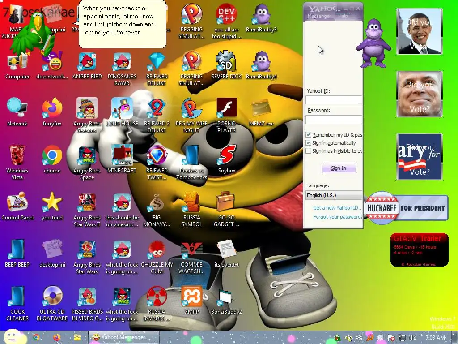Click the Obama Did you Vote gadget
Image resolution: width=458 pixels, height=344 pixels.
420,31
